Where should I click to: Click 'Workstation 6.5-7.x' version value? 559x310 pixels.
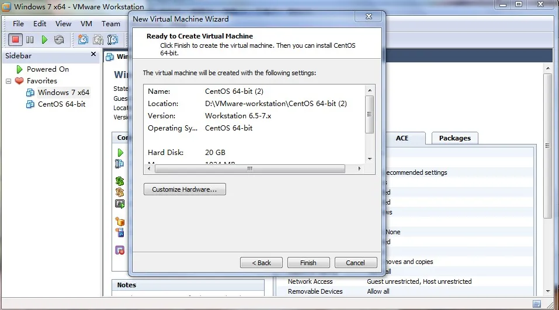point(238,116)
